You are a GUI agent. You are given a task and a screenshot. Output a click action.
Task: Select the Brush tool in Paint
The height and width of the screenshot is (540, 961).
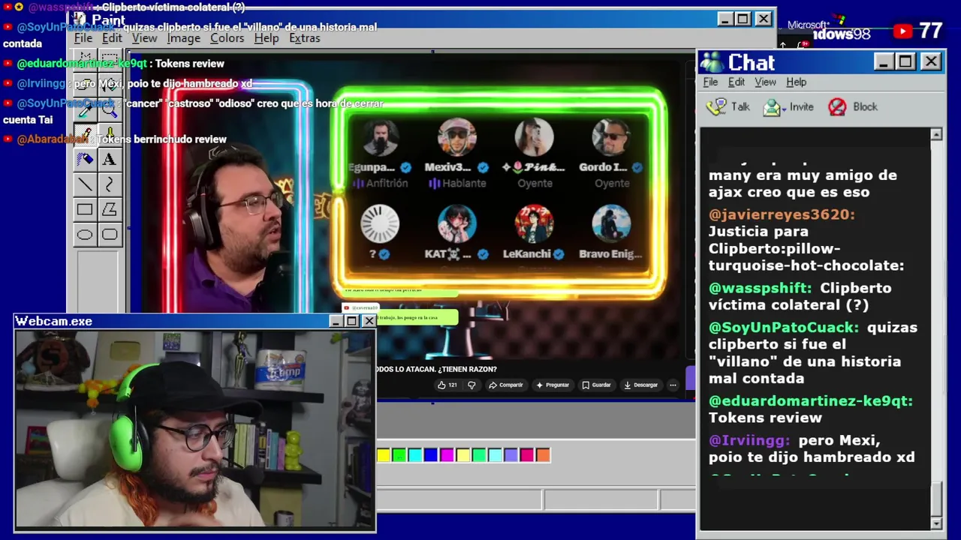110,134
